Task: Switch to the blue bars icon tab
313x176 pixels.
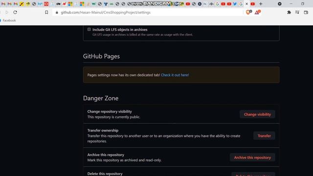Action: click(x=40, y=4)
